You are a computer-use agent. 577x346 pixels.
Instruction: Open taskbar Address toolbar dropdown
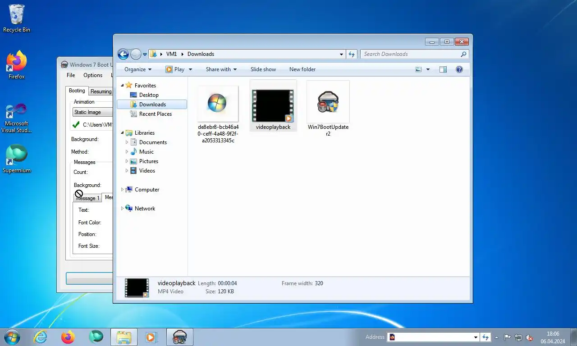pos(476,337)
